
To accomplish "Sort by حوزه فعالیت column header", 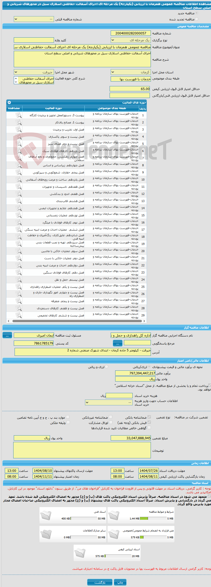I will [x=53, y=108].
